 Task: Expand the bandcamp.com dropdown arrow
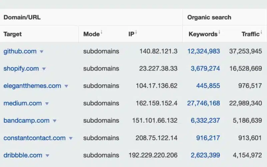pos(55,121)
